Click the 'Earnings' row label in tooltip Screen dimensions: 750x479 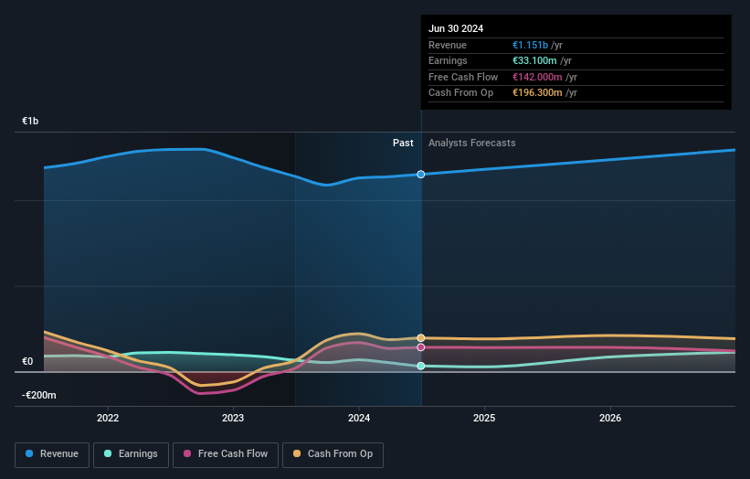pos(448,60)
